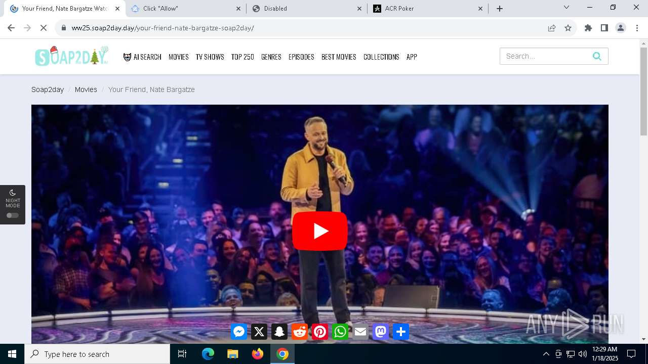
Task: Close the Click "Allow" tab
Action: click(238, 9)
